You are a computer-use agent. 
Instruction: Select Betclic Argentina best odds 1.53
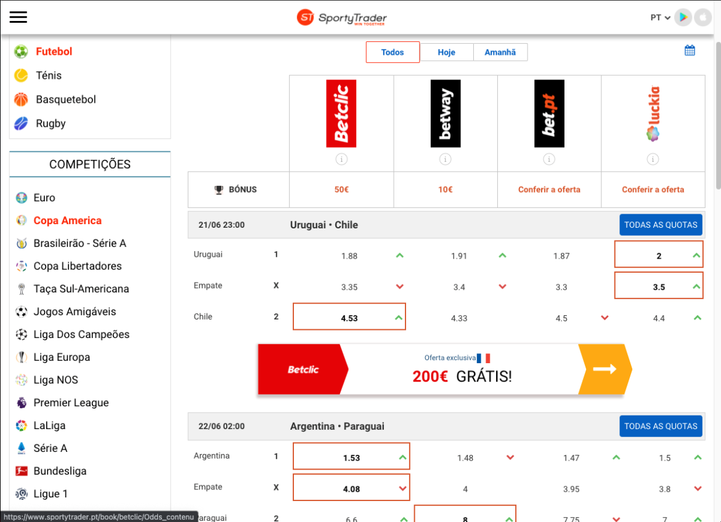351,457
